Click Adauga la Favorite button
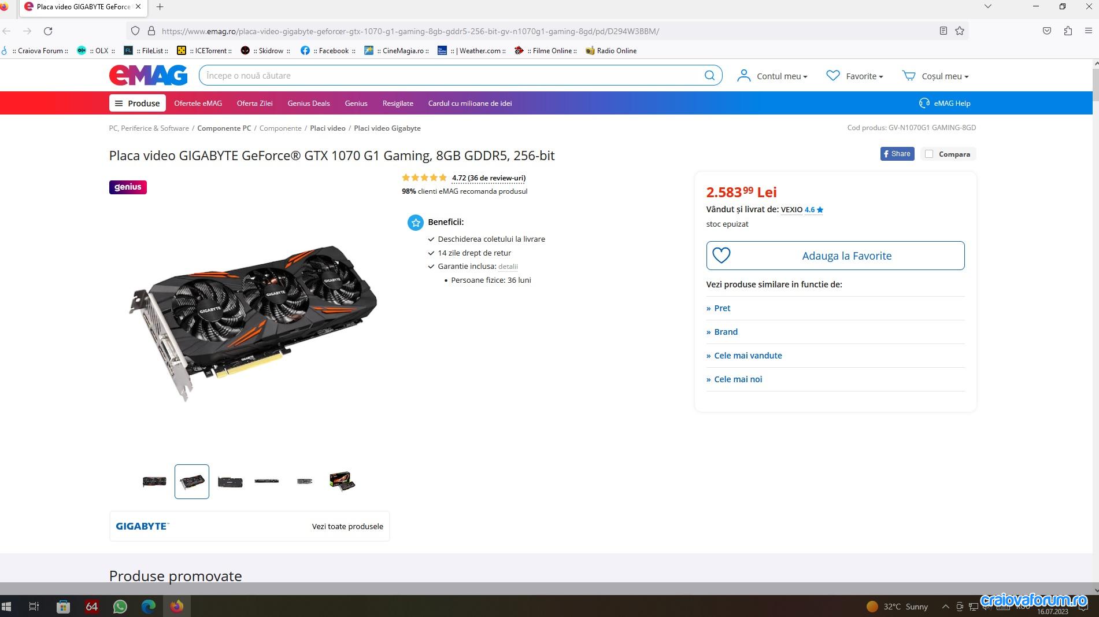 (835, 256)
